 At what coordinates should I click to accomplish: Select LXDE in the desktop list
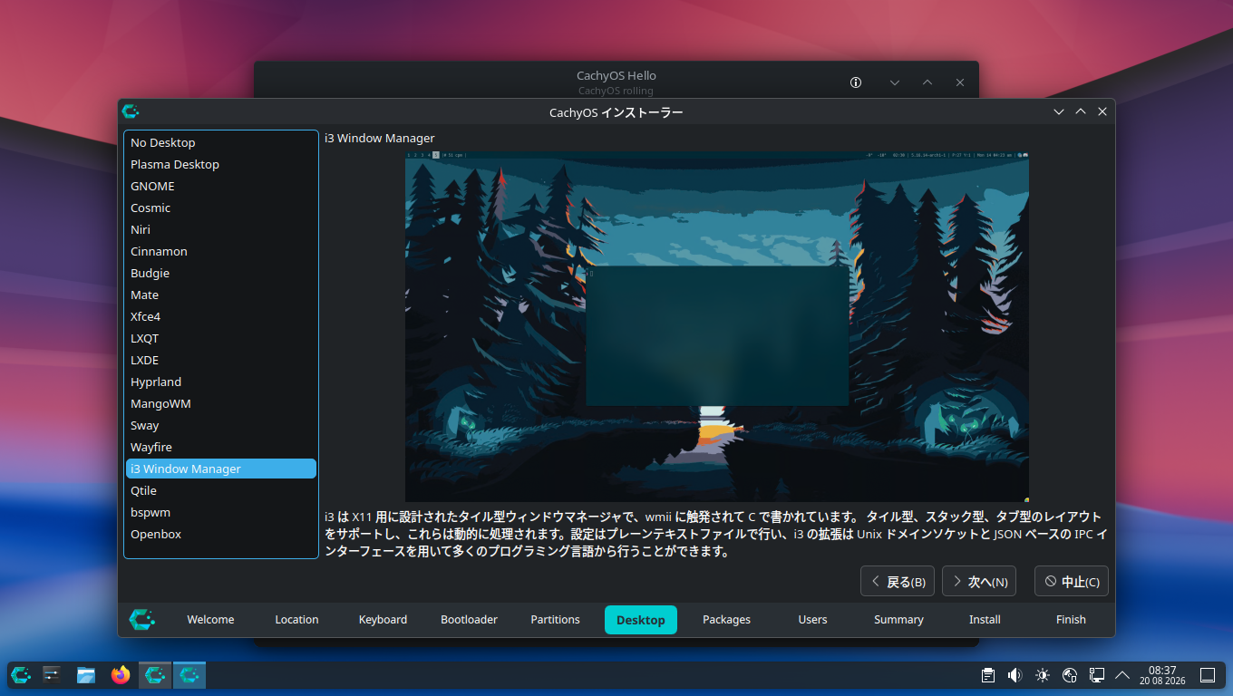click(221, 360)
